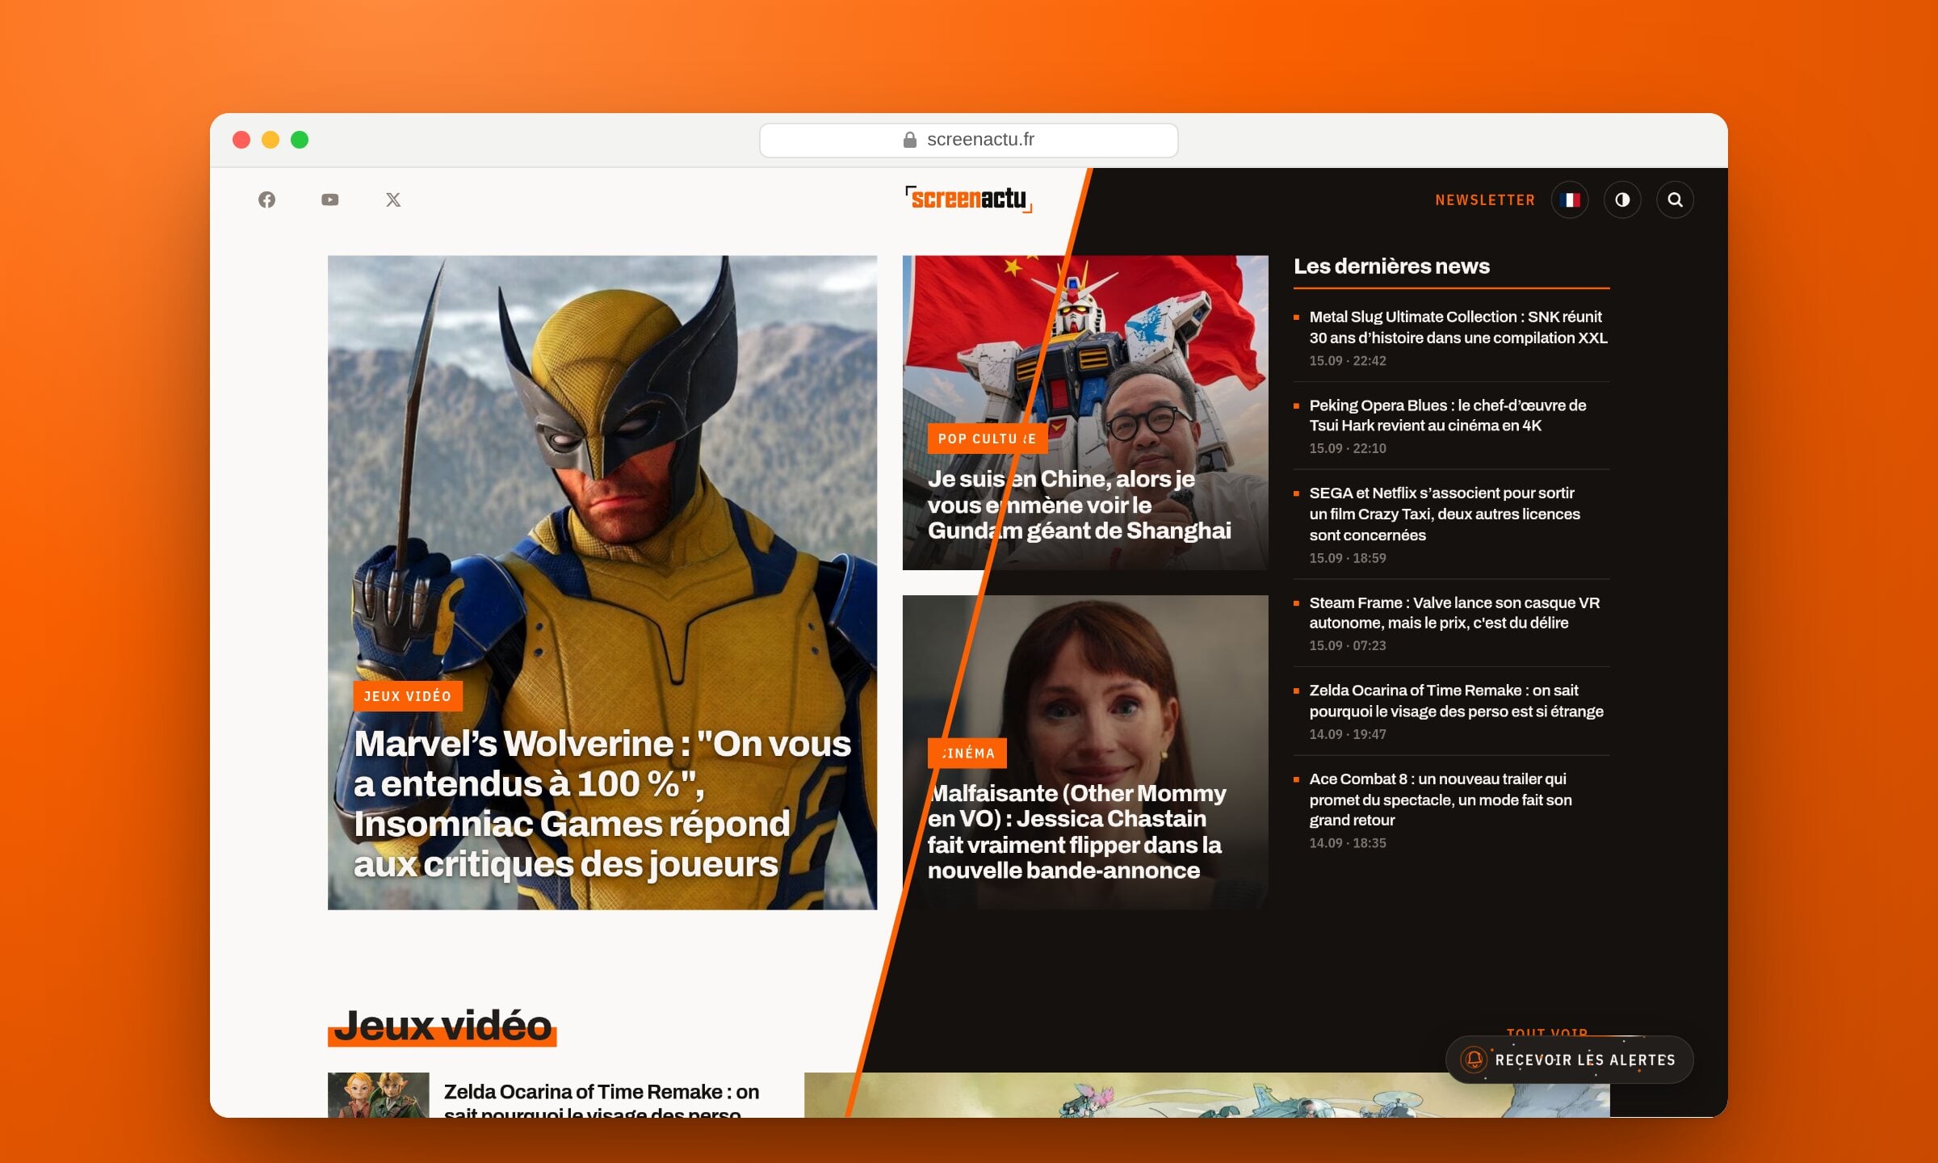This screenshot has height=1163, width=1938.
Task: Click the lock icon in the address bar
Action: (910, 140)
